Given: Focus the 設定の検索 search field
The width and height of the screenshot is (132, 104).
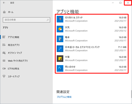Looking at the screenshot, I should (x=26, y=20).
